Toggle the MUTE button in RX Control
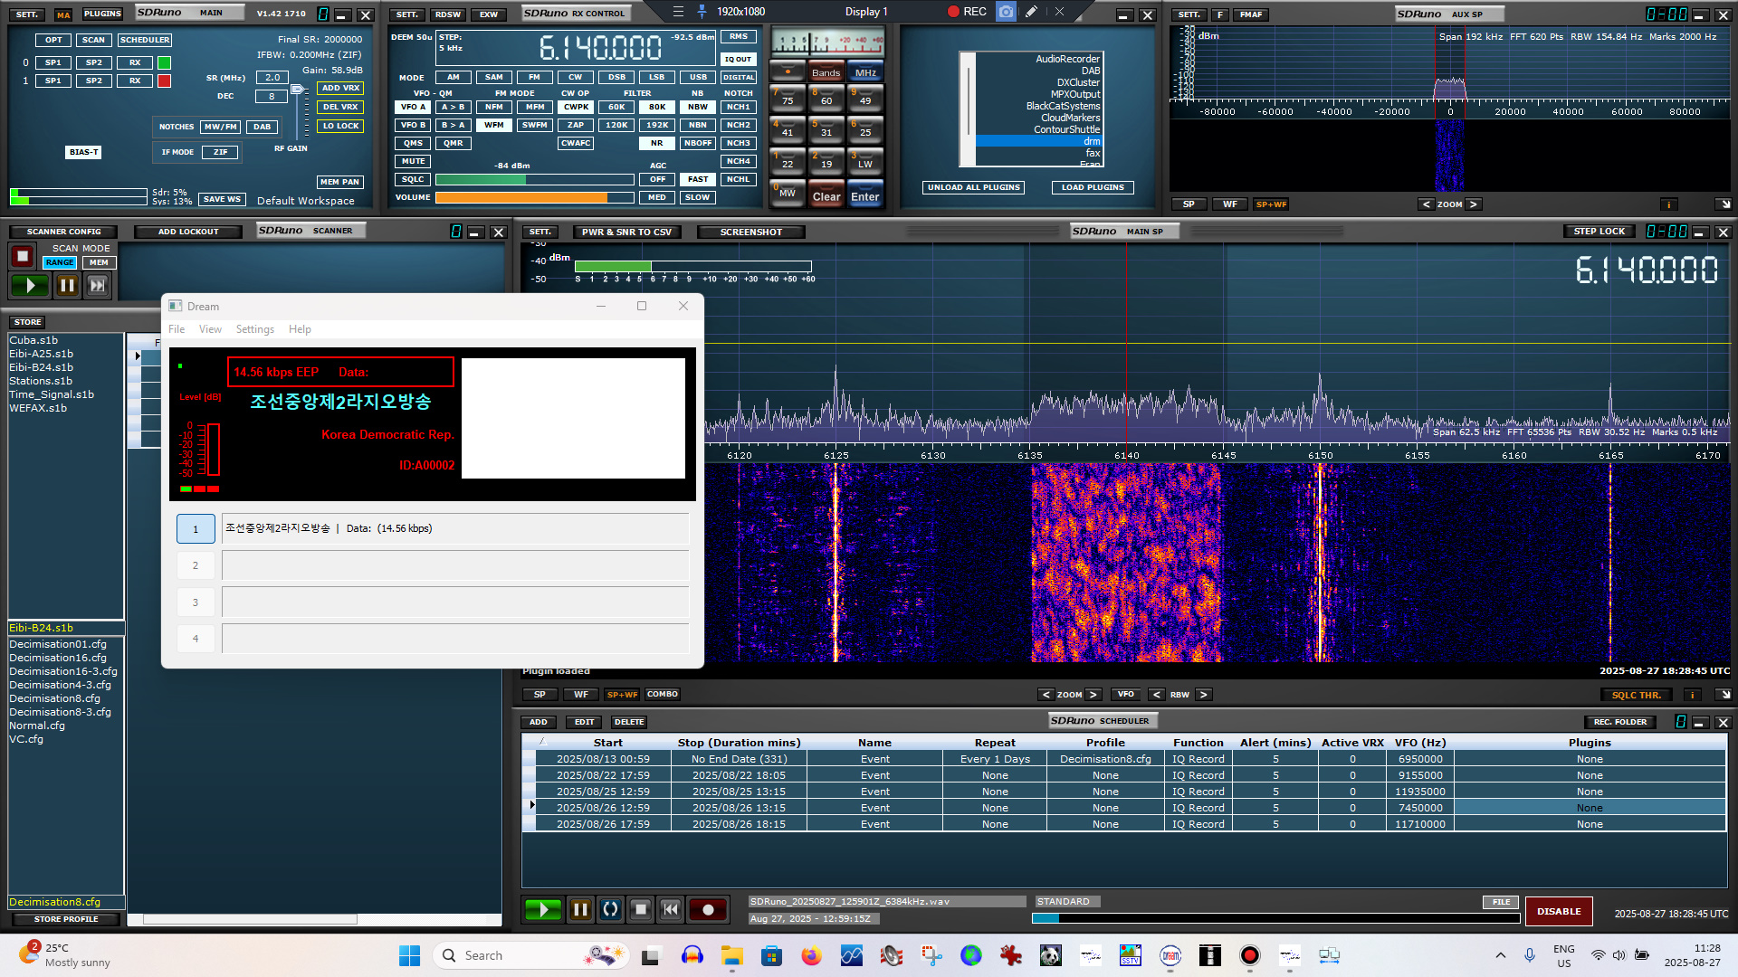The width and height of the screenshot is (1738, 977). coord(413,161)
